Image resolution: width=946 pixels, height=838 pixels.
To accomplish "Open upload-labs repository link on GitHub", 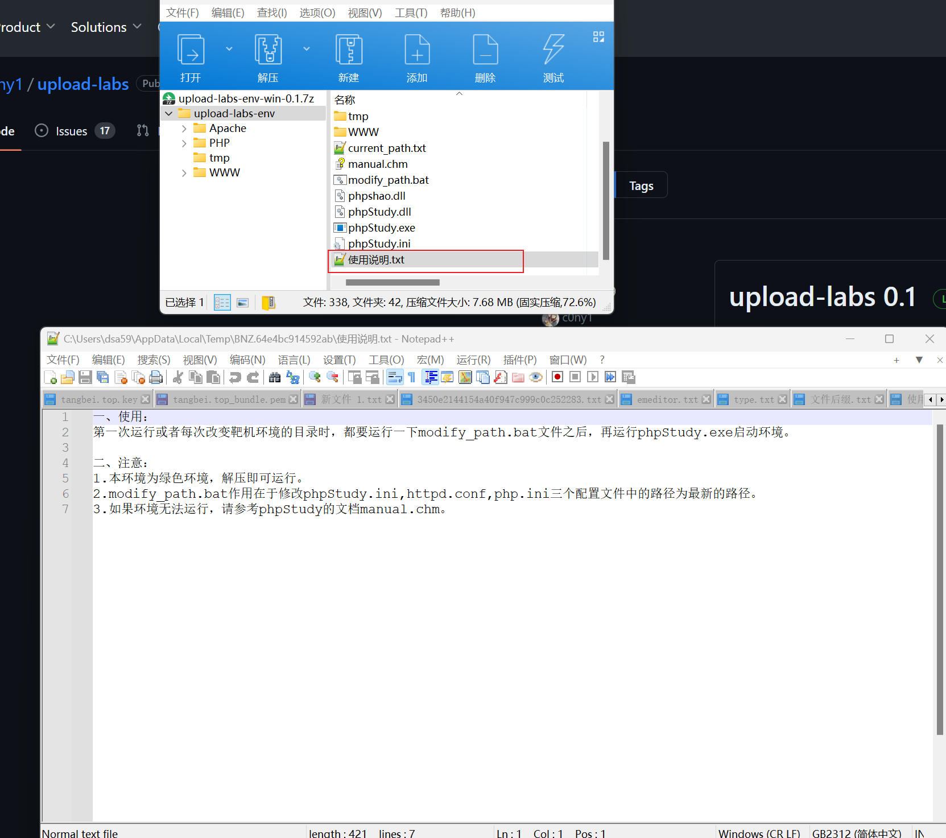I will 83,84.
